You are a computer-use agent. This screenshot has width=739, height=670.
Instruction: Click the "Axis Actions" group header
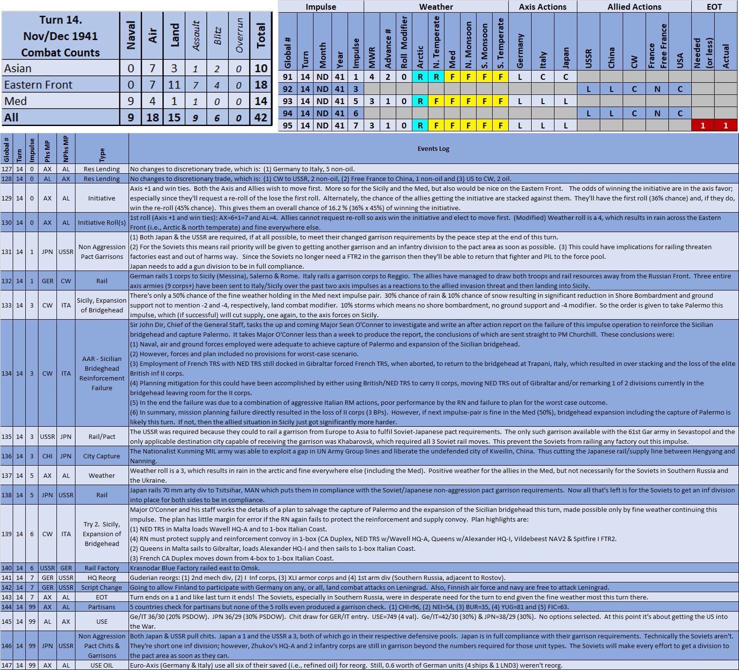[542, 6]
